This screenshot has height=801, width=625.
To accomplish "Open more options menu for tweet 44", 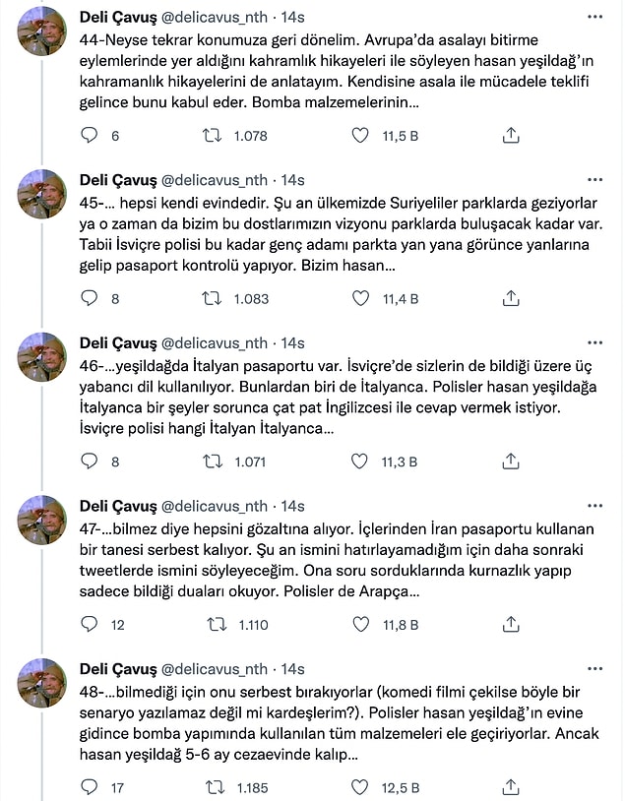I will tap(594, 17).
